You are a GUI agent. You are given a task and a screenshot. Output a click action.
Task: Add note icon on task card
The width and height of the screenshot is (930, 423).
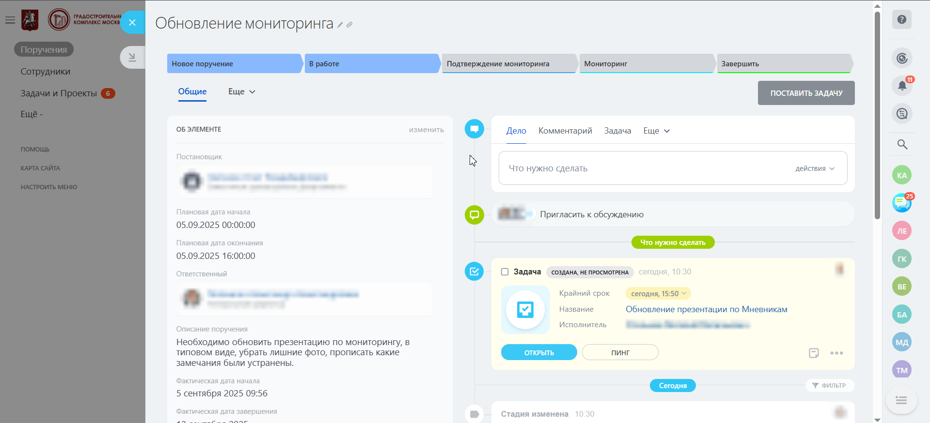814,353
